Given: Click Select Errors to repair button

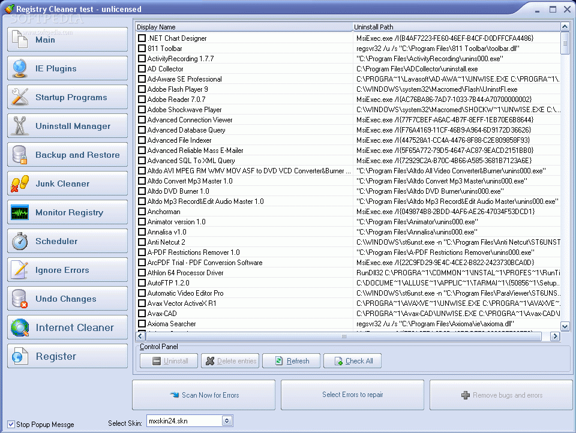Looking at the screenshot, I should point(352,395).
